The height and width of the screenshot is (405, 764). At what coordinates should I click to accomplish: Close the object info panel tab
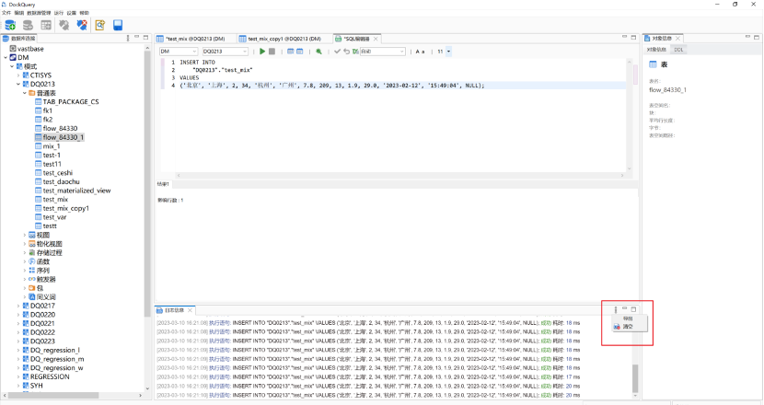[677, 38]
